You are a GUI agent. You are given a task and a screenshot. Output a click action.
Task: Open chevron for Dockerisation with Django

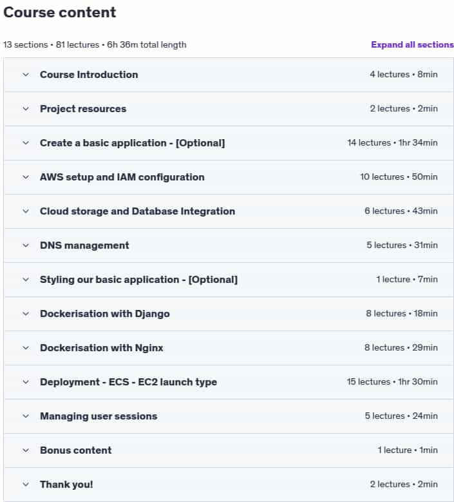pyautogui.click(x=26, y=314)
